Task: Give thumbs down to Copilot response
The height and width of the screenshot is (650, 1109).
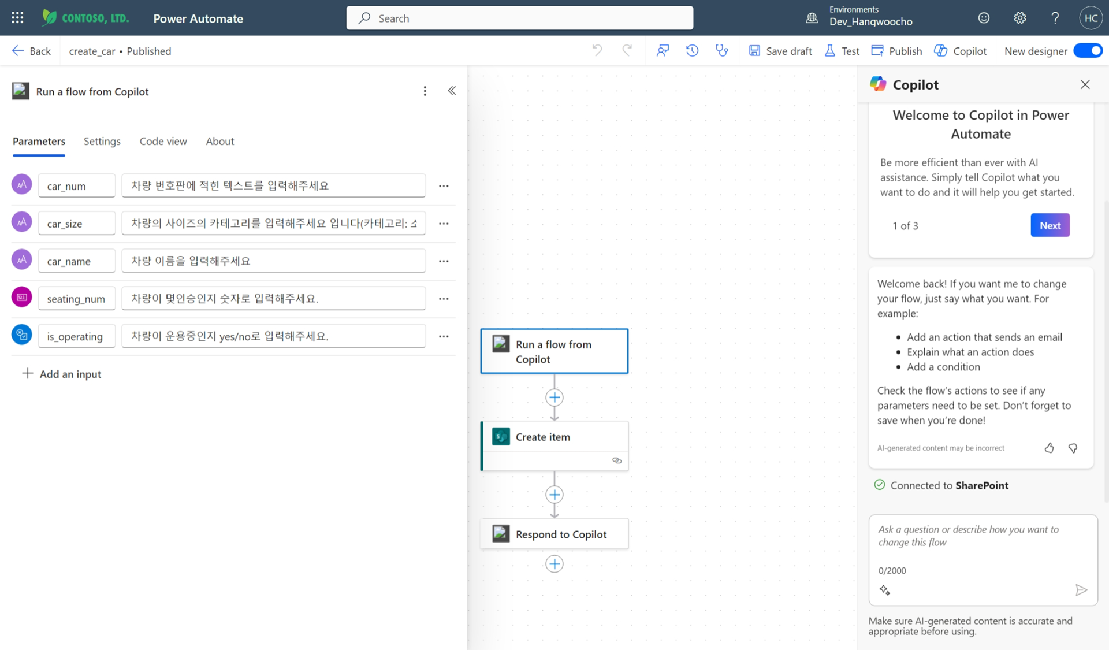Action: 1073,448
